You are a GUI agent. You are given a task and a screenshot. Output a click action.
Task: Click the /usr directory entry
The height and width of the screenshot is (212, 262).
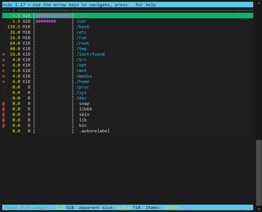pos(81,21)
